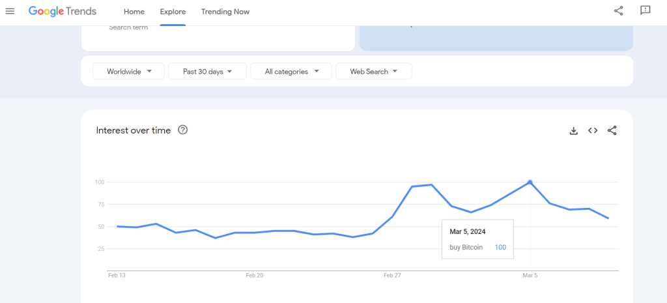Open the embed code icon for the chart

point(593,130)
